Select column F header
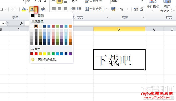Image resolution: width=176 pixels, height=101 pixels. tap(119, 29)
